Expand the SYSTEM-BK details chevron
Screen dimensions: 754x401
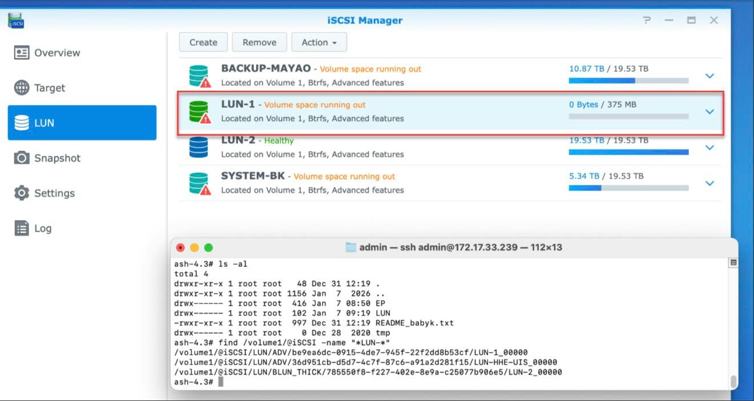pos(709,183)
